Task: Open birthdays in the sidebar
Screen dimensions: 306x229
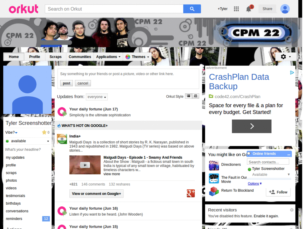Action: click(x=13, y=203)
